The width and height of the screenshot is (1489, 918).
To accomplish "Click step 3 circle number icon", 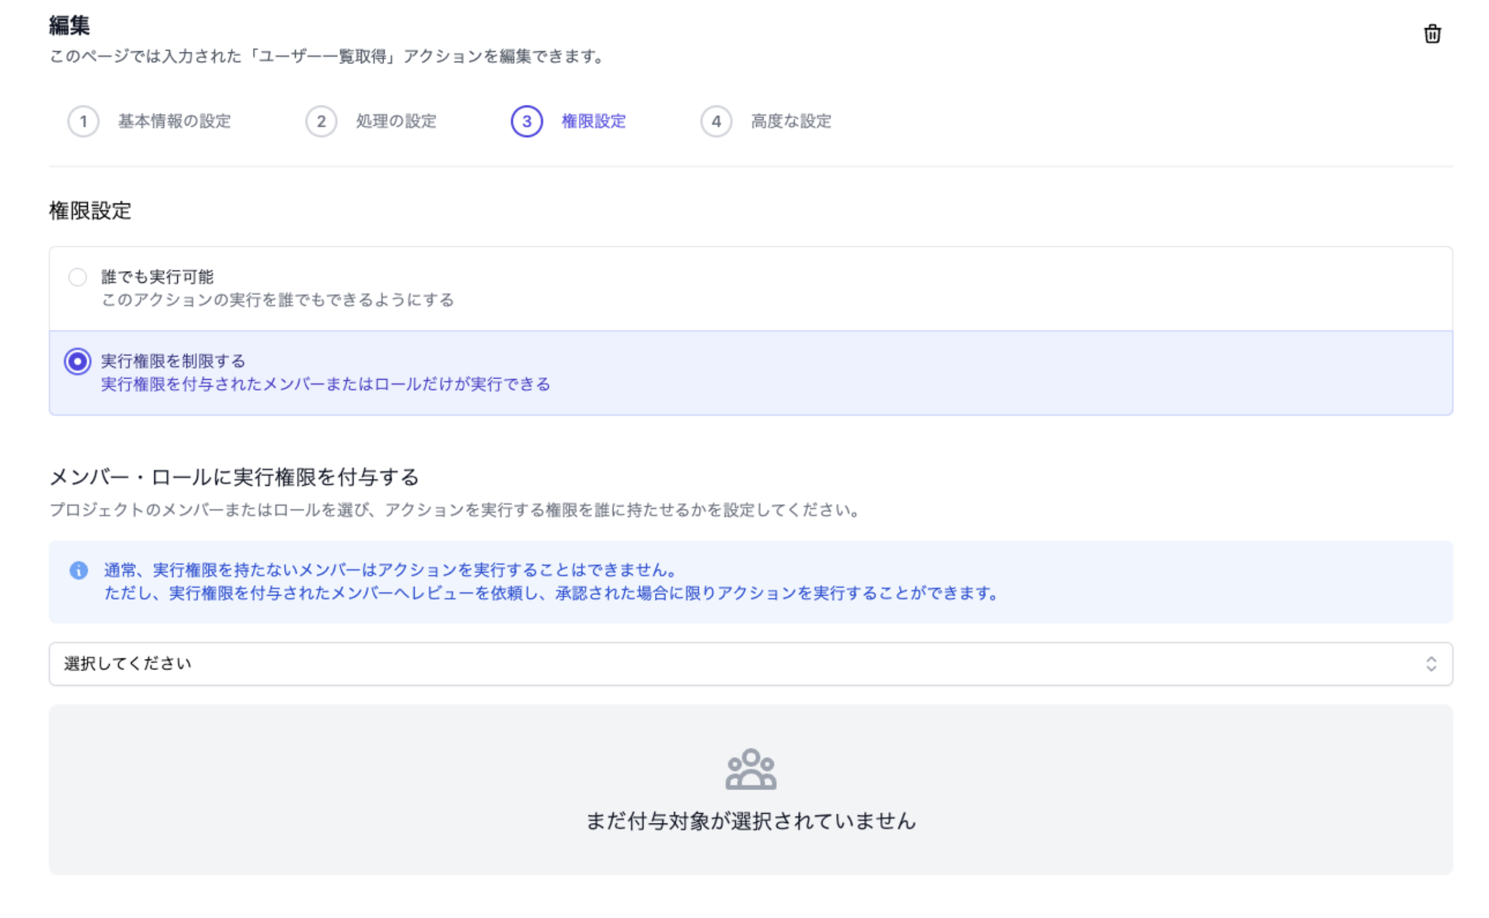I will tap(526, 121).
